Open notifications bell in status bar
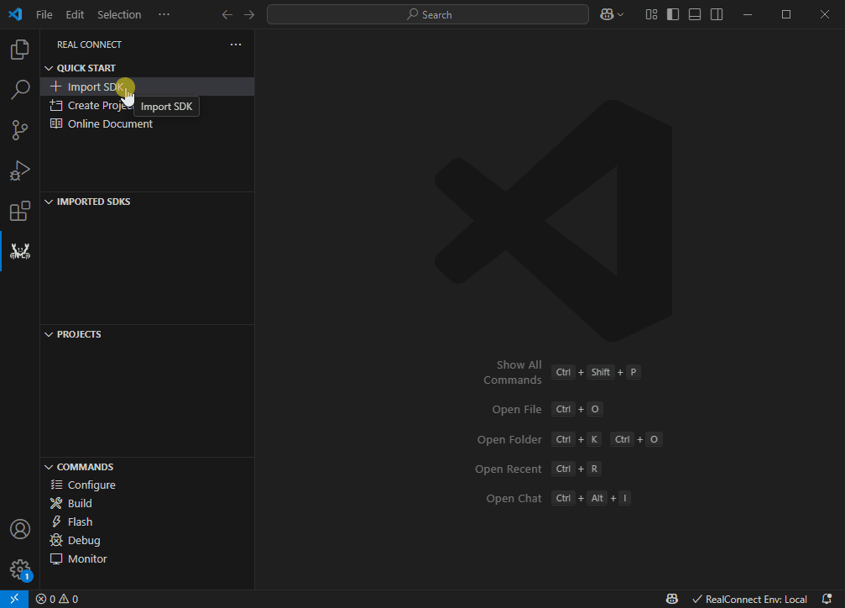Screen dimensions: 845x608 tap(827, 599)
